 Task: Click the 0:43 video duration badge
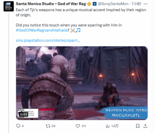click(24, 114)
